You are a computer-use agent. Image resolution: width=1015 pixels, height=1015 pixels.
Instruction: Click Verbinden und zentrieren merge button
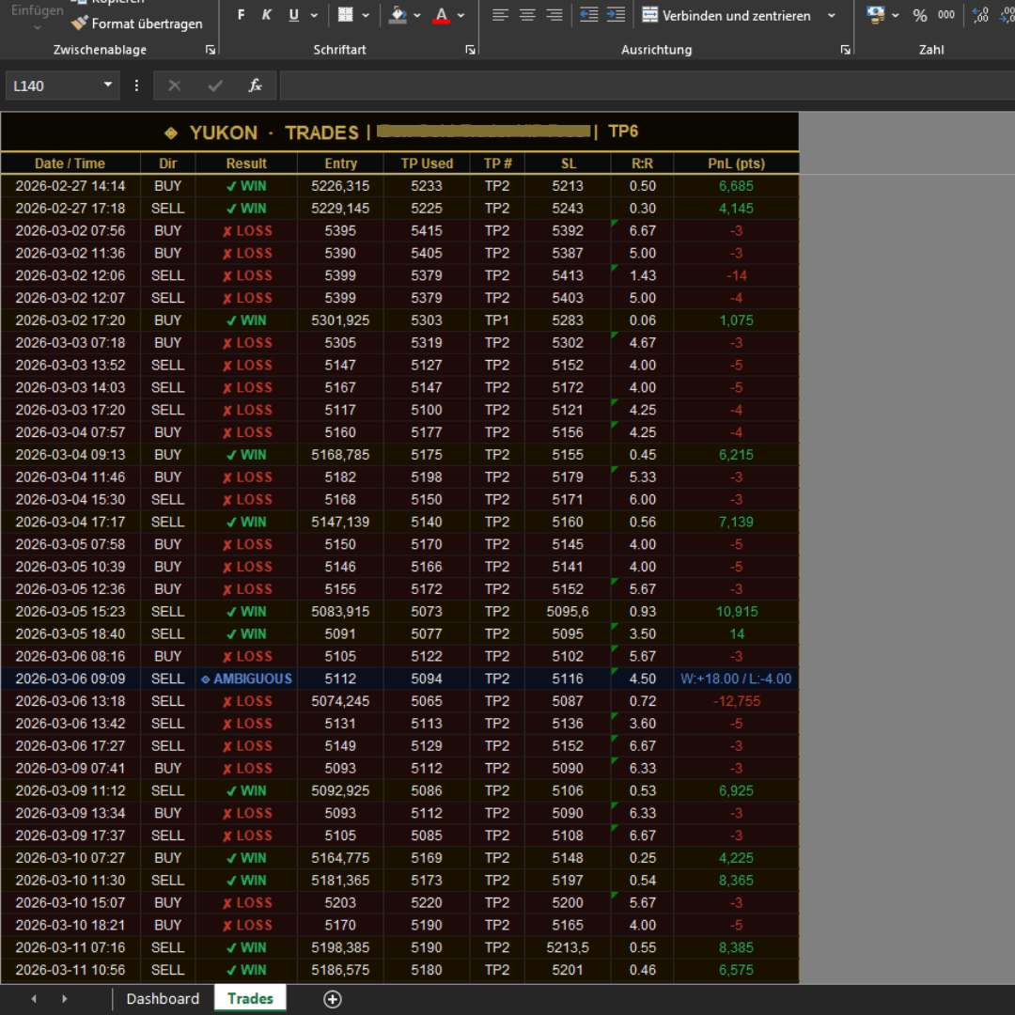[x=726, y=15]
